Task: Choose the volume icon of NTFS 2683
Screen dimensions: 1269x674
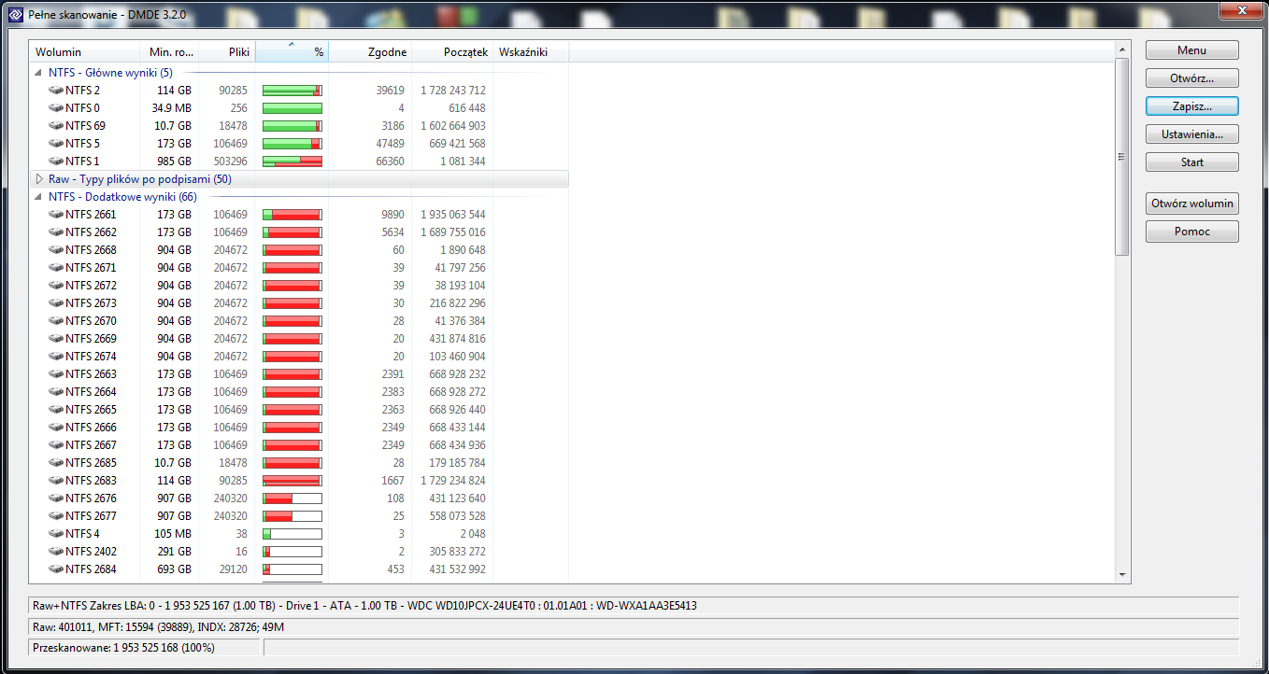Action: (56, 481)
